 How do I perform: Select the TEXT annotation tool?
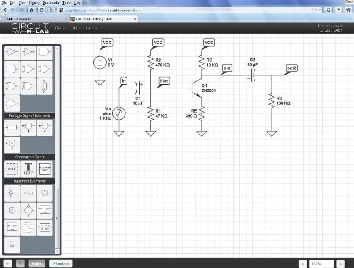28,168
